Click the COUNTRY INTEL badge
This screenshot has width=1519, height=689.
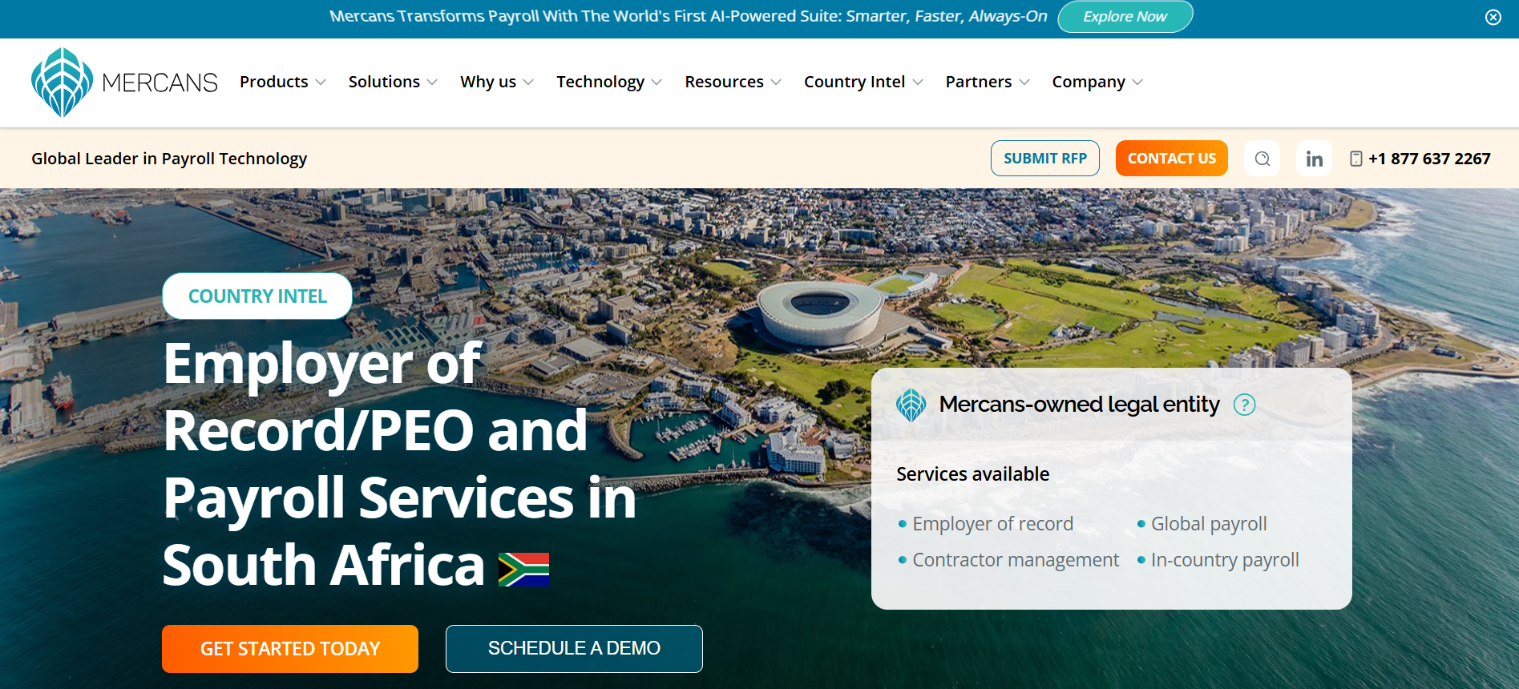[x=257, y=296]
